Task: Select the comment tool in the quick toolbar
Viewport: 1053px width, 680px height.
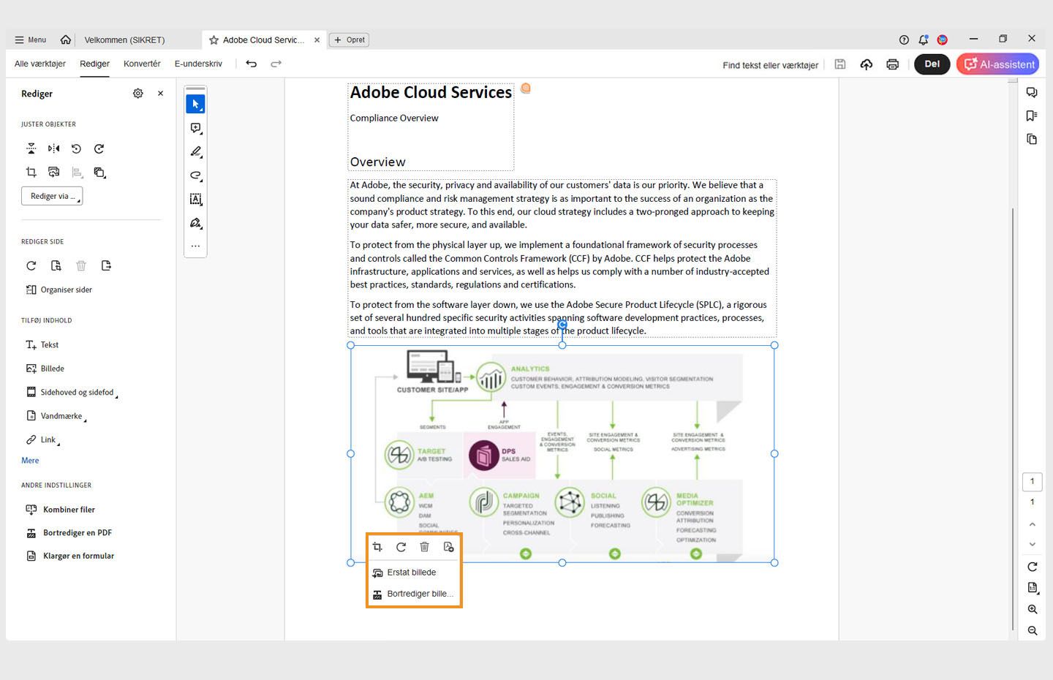Action: click(x=195, y=127)
